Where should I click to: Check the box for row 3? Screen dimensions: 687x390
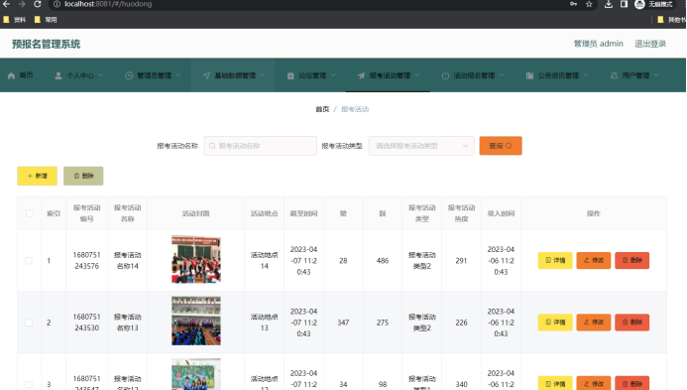pyautogui.click(x=29, y=384)
